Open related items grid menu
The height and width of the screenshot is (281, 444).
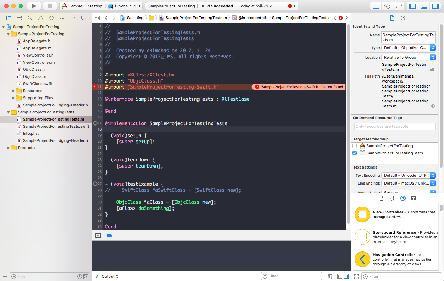point(97,18)
